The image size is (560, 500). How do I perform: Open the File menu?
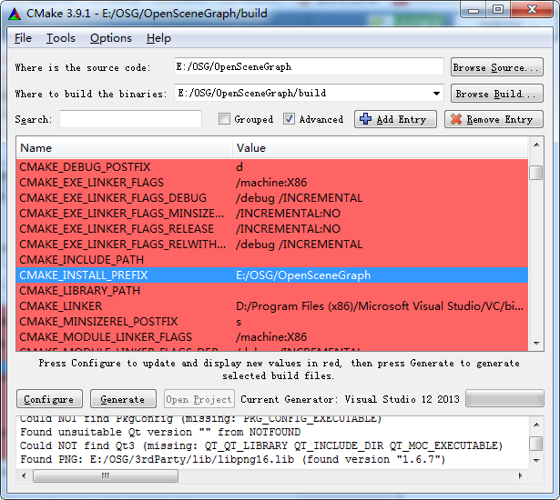[x=23, y=38]
